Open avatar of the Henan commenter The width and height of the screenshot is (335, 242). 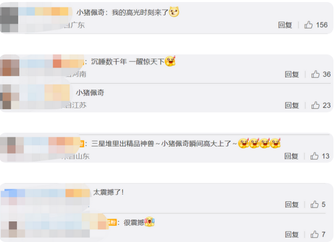10,68
